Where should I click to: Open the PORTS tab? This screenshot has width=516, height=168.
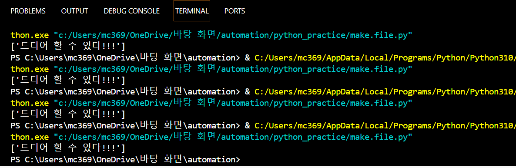(235, 11)
